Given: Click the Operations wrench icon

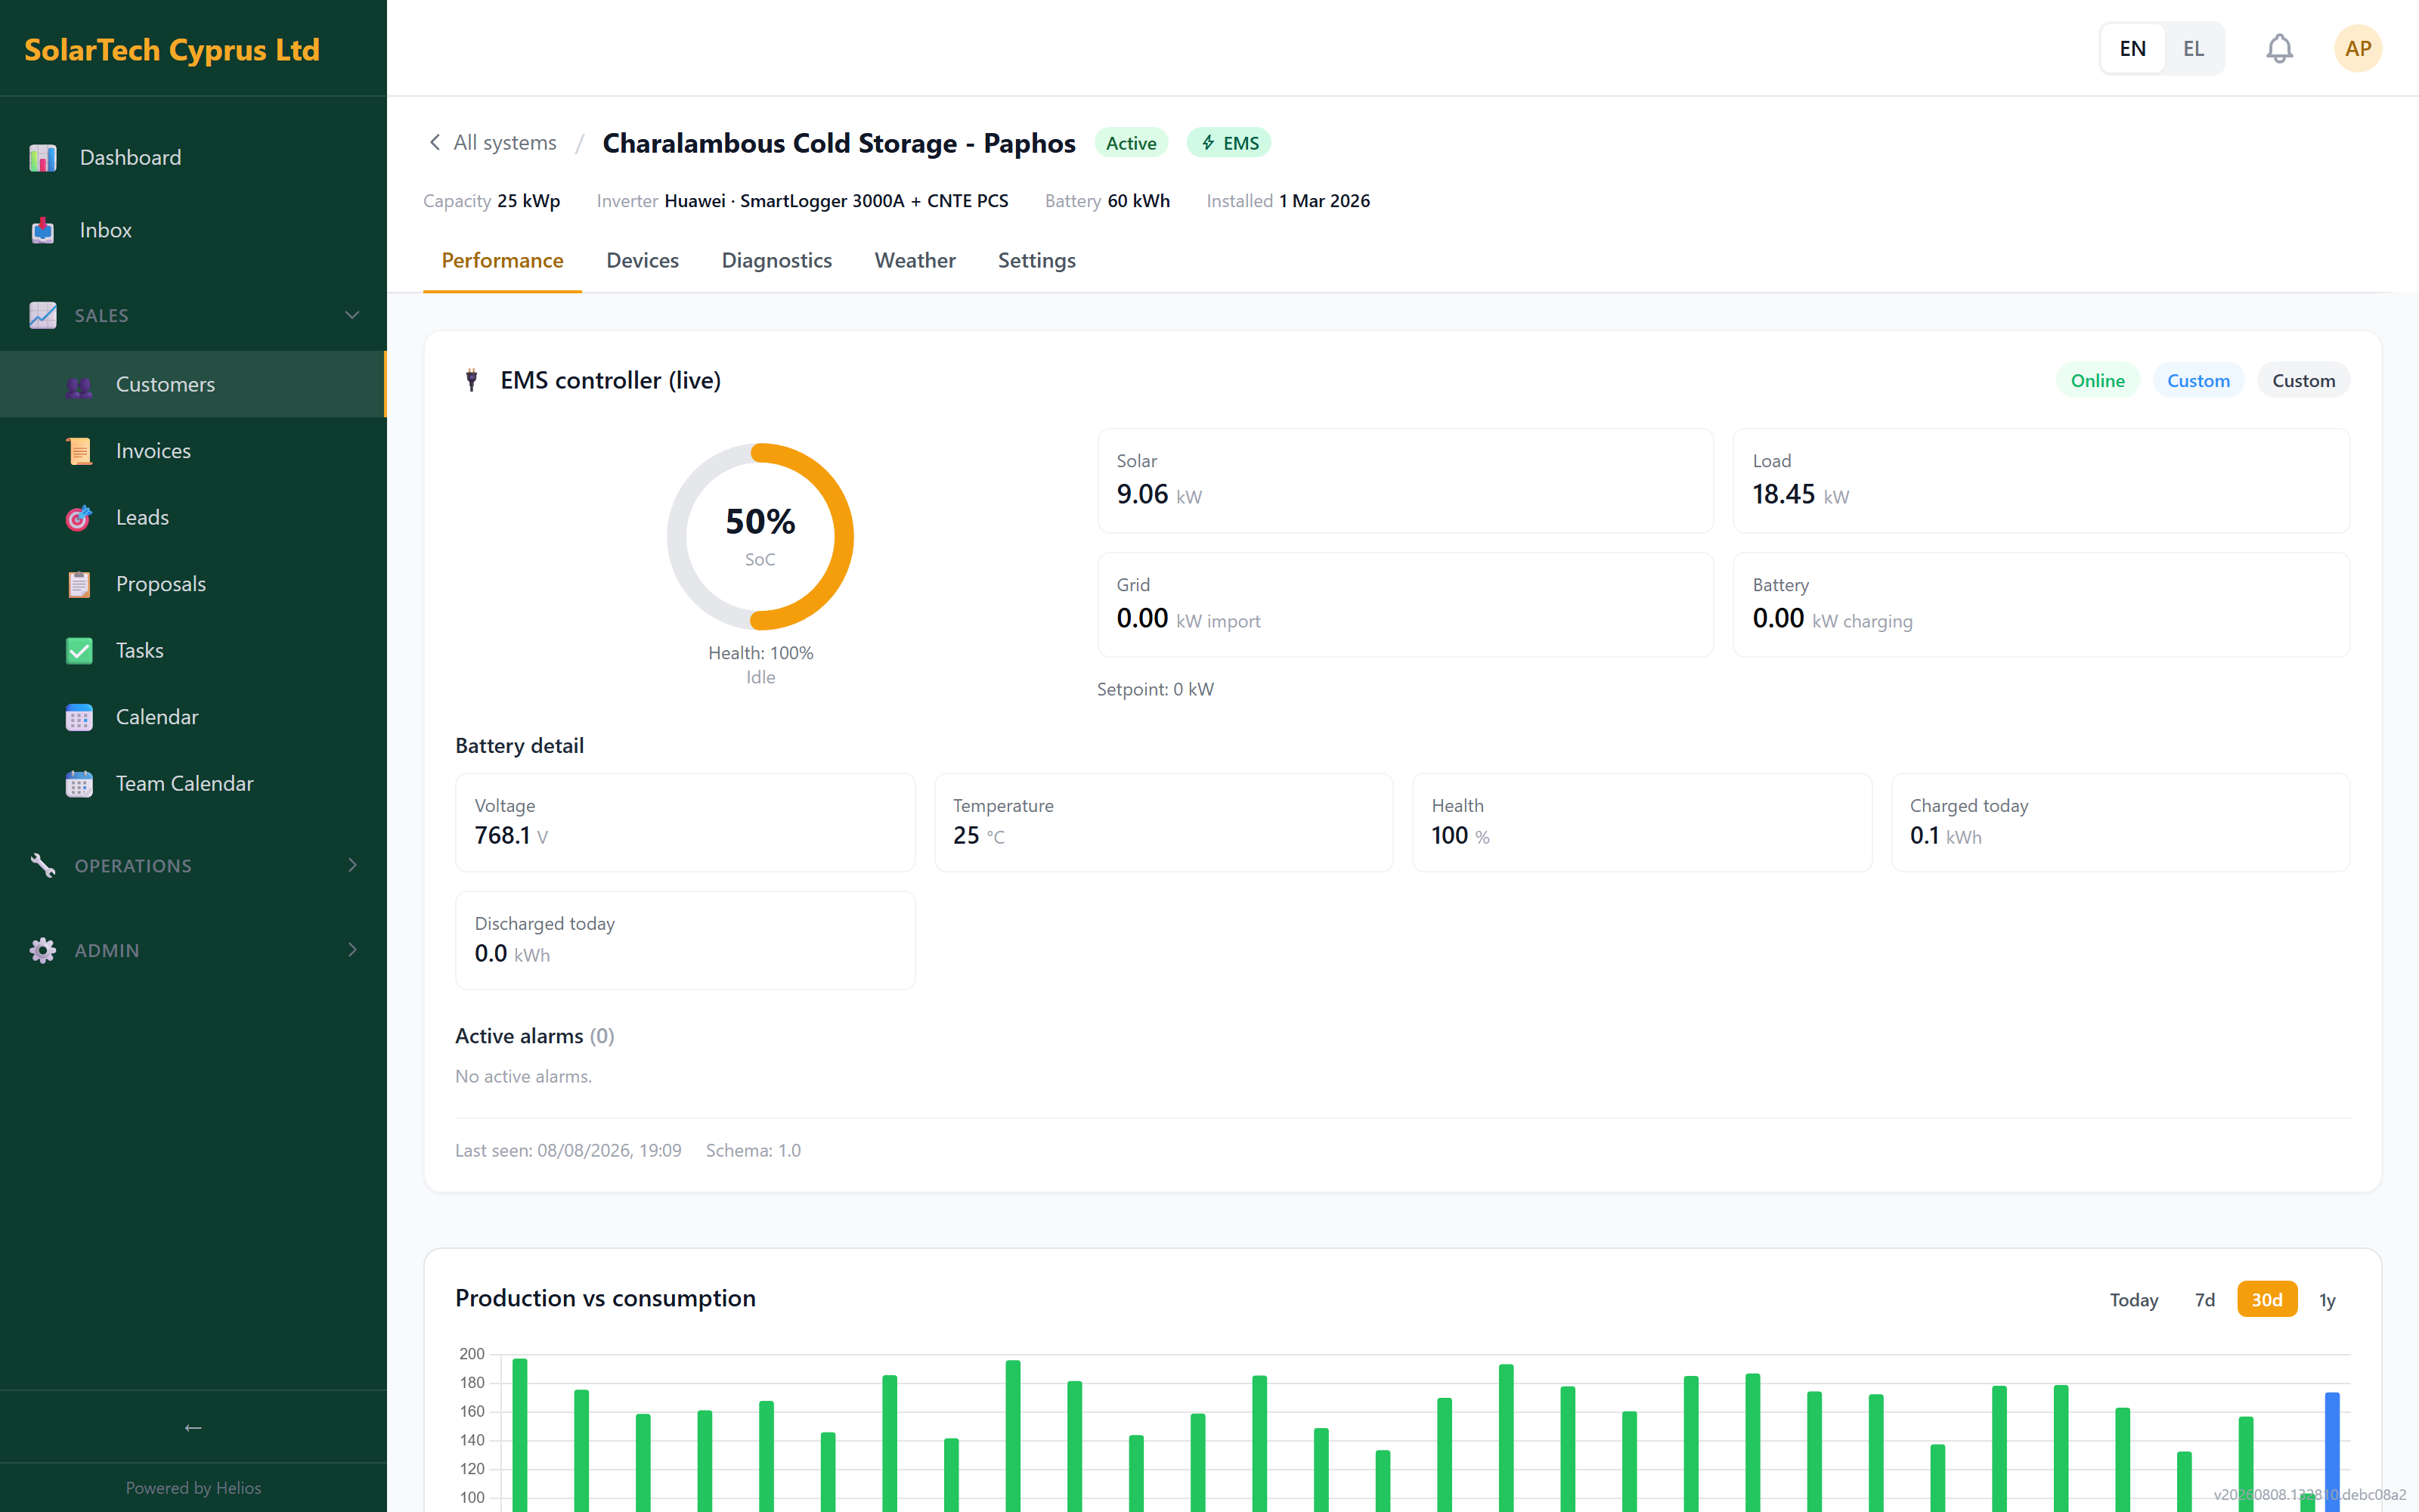Looking at the screenshot, I should [43, 866].
